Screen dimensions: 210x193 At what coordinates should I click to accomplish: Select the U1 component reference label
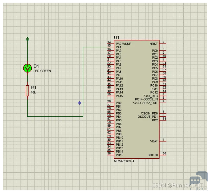pos(117,38)
